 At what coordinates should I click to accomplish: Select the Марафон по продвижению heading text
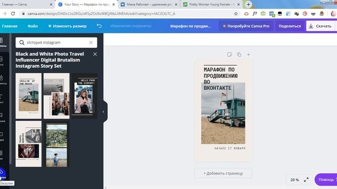[221, 79]
